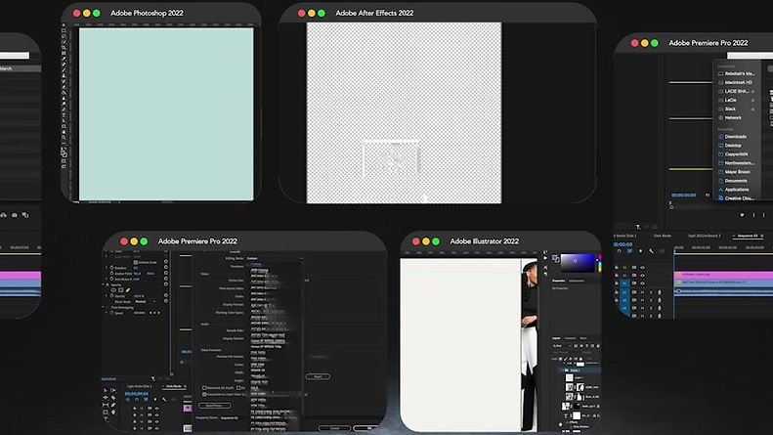Switch to the Layers tab in Illustrator window
The image size is (773, 435).
click(557, 338)
